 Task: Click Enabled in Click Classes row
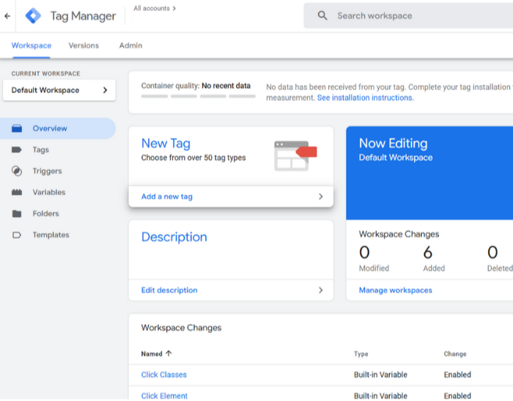(x=457, y=375)
